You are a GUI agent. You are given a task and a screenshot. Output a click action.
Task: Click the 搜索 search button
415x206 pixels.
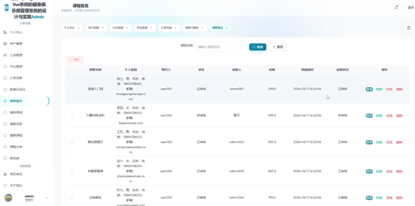(258, 47)
